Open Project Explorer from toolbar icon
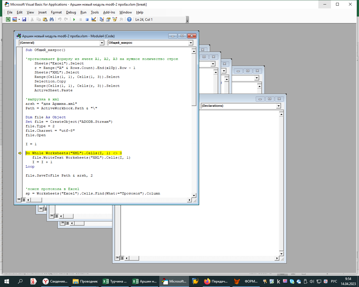 click(x=102, y=19)
